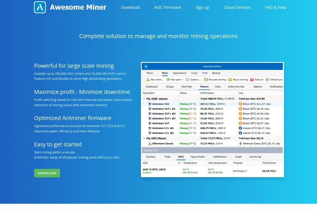Collapse the My GPU Miners group
This screenshot has height=211, width=317.
(144, 138)
